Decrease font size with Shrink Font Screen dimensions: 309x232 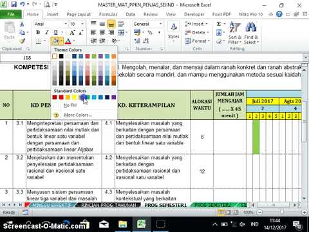[80, 32]
